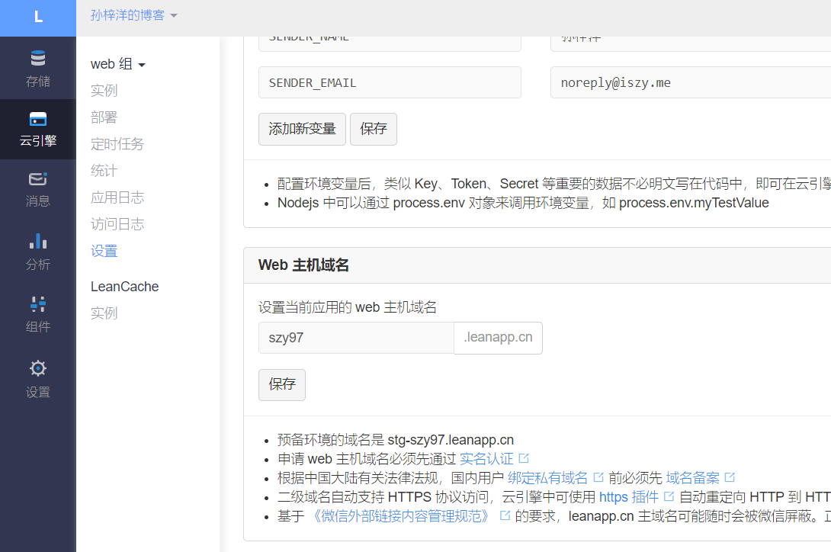Image resolution: width=831 pixels, height=552 pixels.
Task: Save the web hostname with 保存 button
Action: click(282, 385)
